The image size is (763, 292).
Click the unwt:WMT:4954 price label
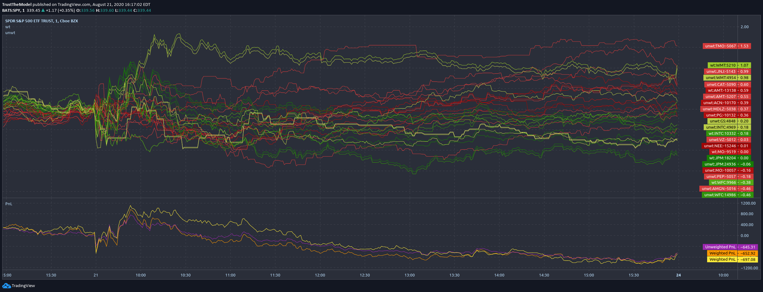727,78
